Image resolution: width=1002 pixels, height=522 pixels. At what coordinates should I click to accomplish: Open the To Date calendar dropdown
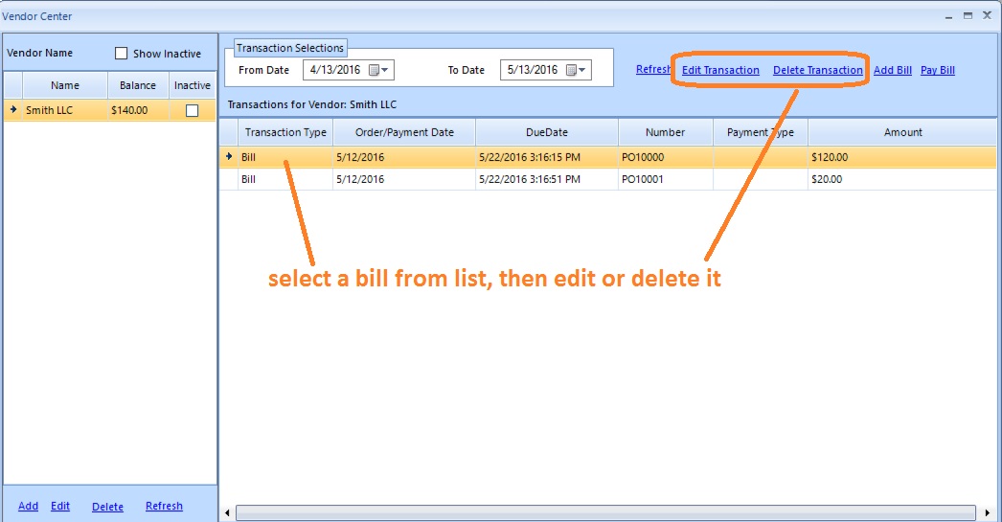(577, 70)
